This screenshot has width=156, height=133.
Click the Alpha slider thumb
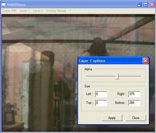pyautogui.click(x=117, y=76)
